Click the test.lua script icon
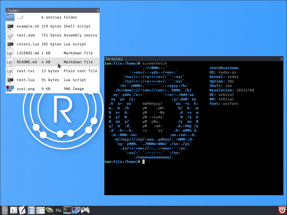Screen dimensions: 287x215 click(x=10, y=80)
